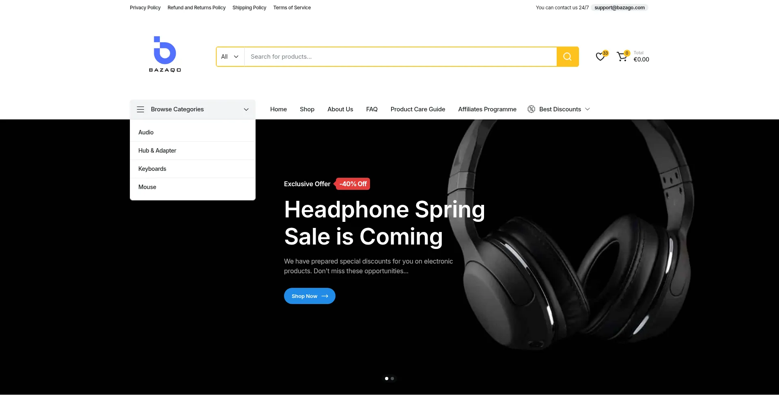Screen dimensions: 779x402
Task: Click the hamburger icon beside Browse Categories
Action: point(140,109)
